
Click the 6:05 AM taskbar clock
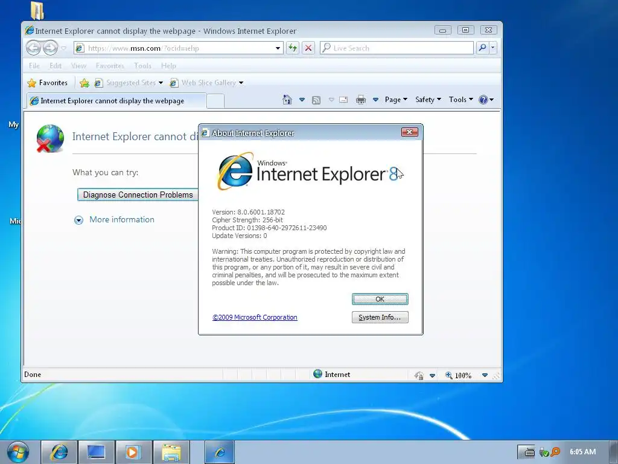pyautogui.click(x=582, y=452)
